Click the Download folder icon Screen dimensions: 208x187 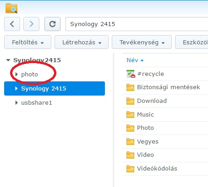point(130,101)
